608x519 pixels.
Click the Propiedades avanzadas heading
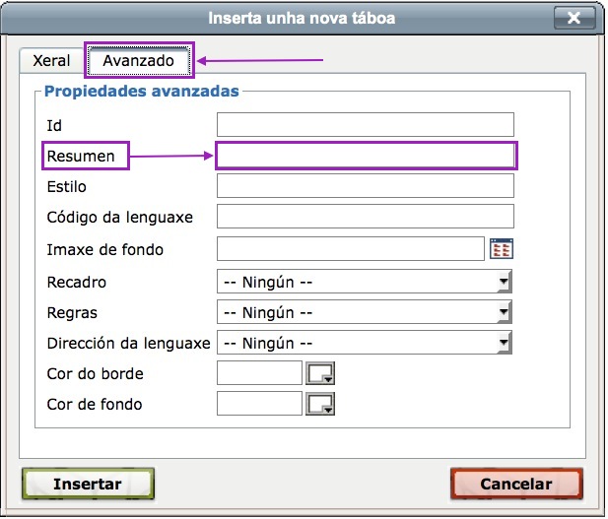click(x=142, y=92)
